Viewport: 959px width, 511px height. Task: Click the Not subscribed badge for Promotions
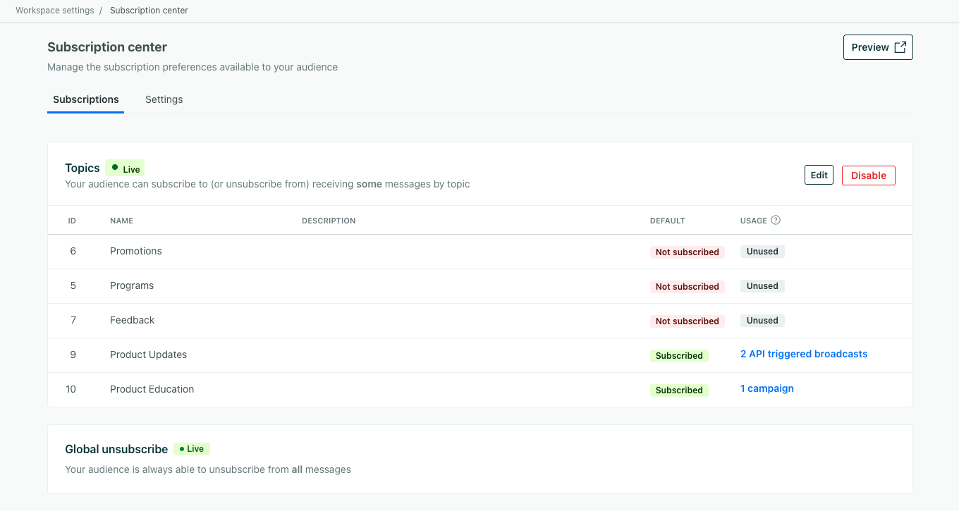pyautogui.click(x=687, y=252)
